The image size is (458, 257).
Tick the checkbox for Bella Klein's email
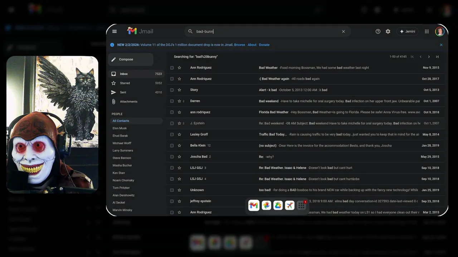pyautogui.click(x=172, y=146)
